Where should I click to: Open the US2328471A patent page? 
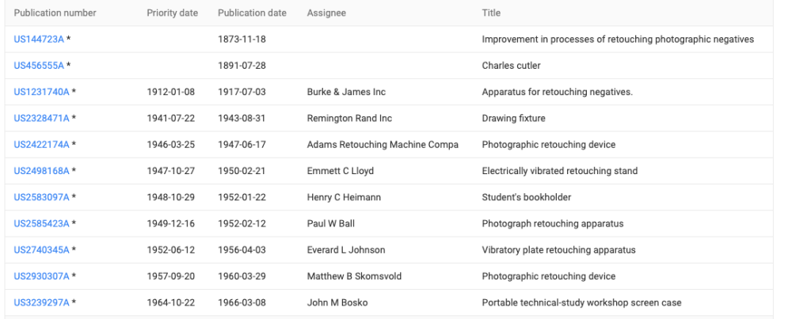tap(41, 119)
